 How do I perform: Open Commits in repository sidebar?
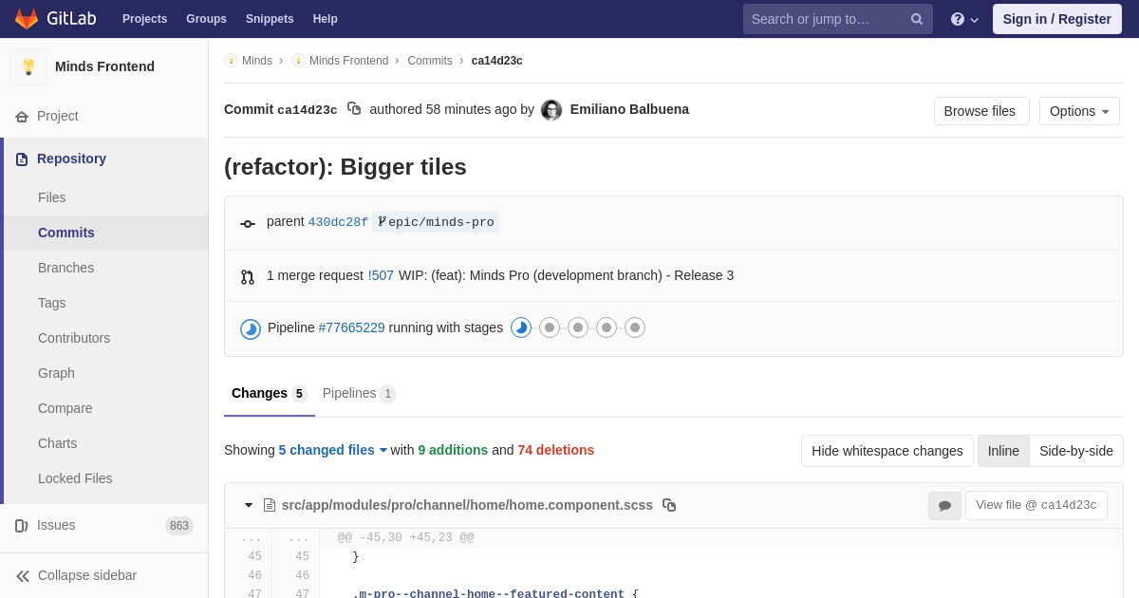[106, 233]
